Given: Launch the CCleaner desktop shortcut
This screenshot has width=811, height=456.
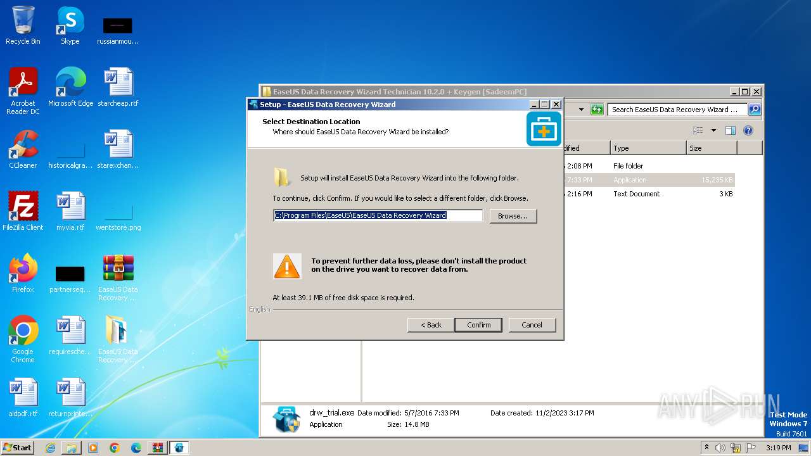Looking at the screenshot, I should (x=23, y=149).
